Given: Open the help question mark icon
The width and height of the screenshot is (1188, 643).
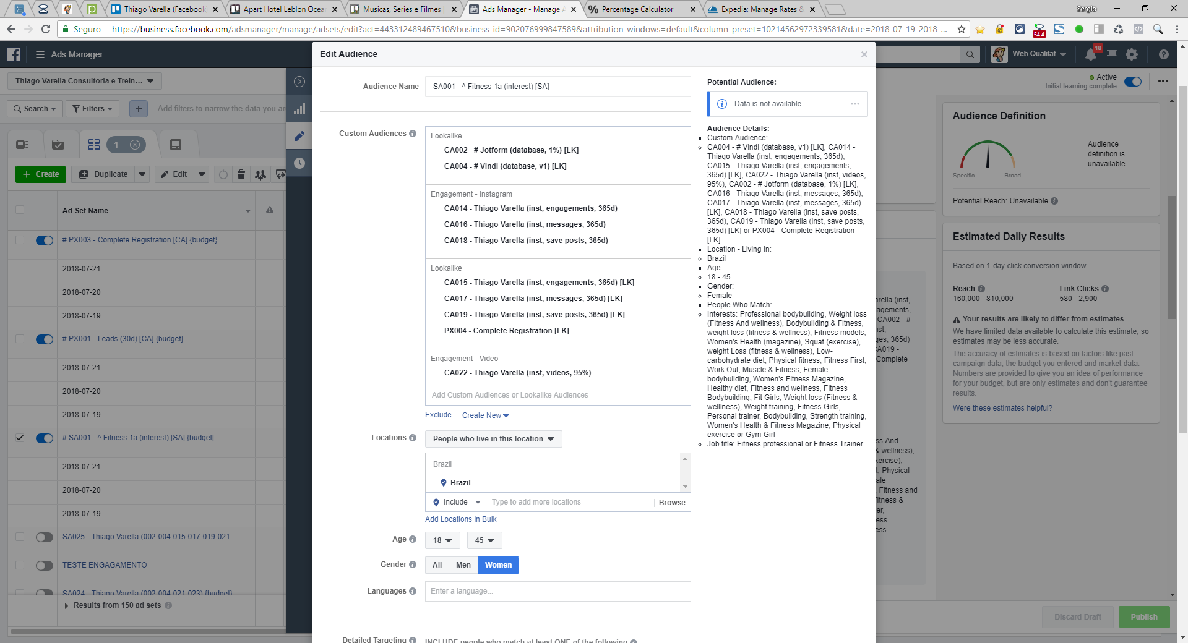Looking at the screenshot, I should (x=1164, y=54).
